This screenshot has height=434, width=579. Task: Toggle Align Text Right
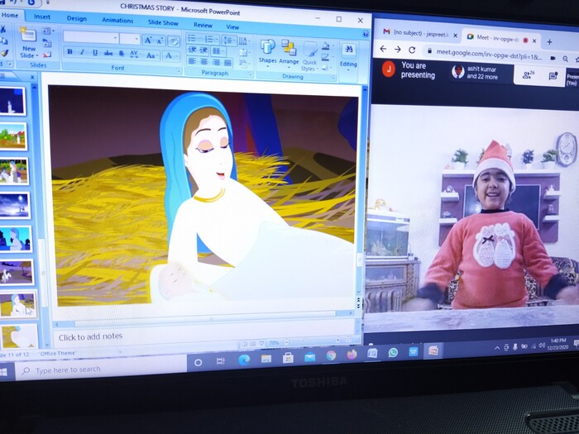pyautogui.click(x=216, y=62)
